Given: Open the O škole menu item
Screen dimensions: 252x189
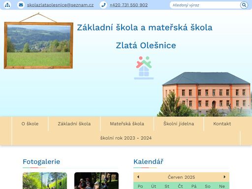Looking at the screenshot, I should [x=30, y=124].
